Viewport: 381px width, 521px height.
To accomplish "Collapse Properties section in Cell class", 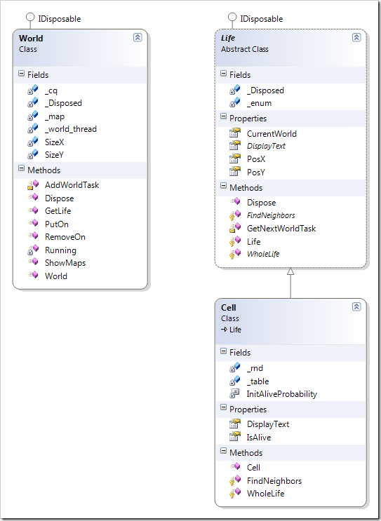I will point(223,408).
